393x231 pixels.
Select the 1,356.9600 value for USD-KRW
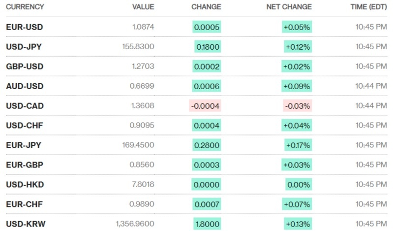point(135,224)
